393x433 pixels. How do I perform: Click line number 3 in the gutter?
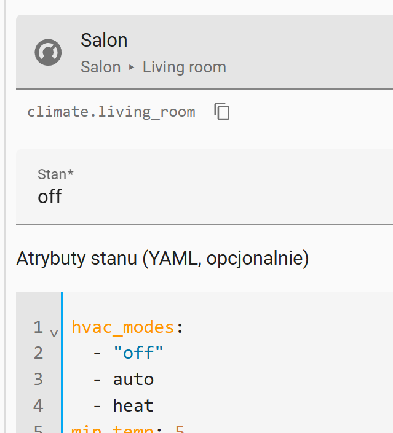[x=38, y=379]
